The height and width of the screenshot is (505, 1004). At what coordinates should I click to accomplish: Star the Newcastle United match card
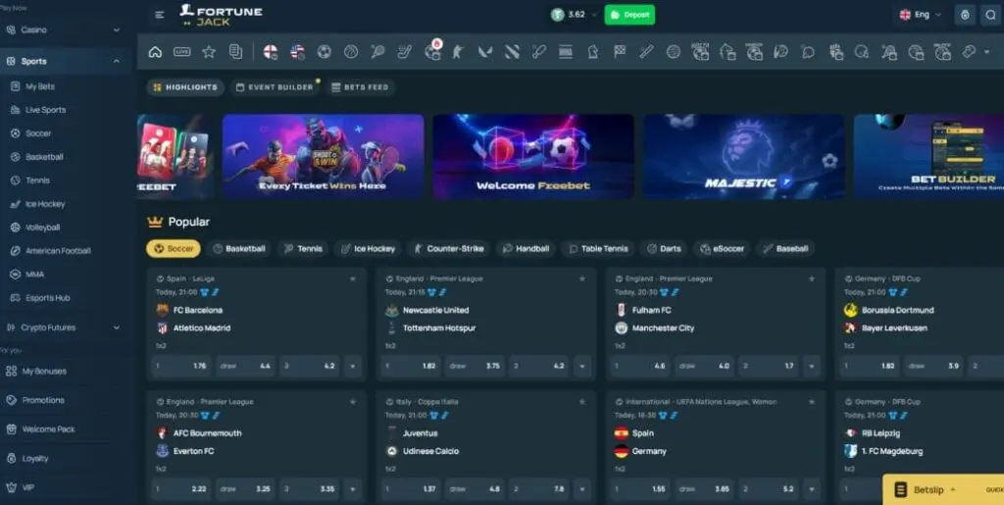pos(582,278)
